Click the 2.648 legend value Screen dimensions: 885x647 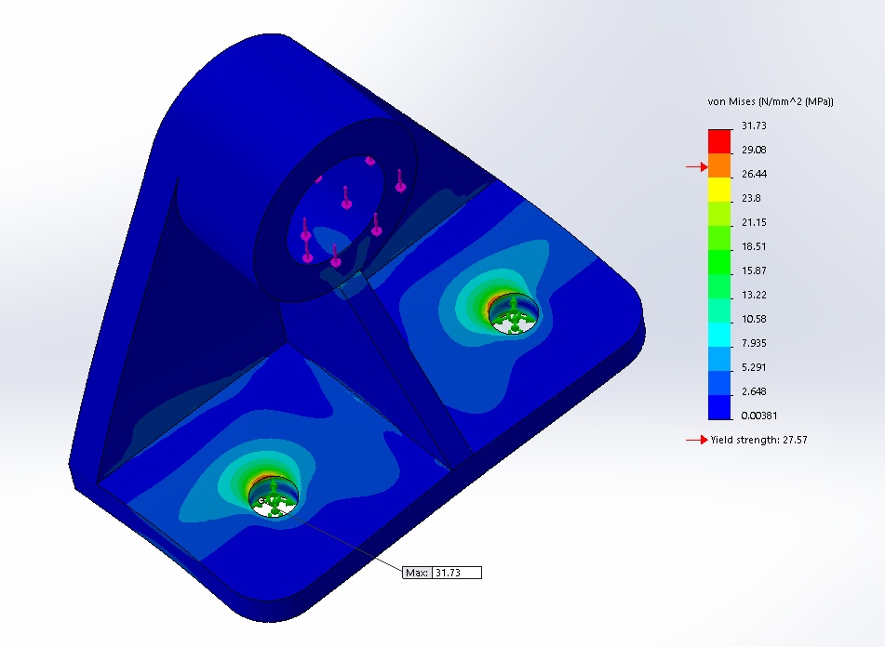[754, 391]
